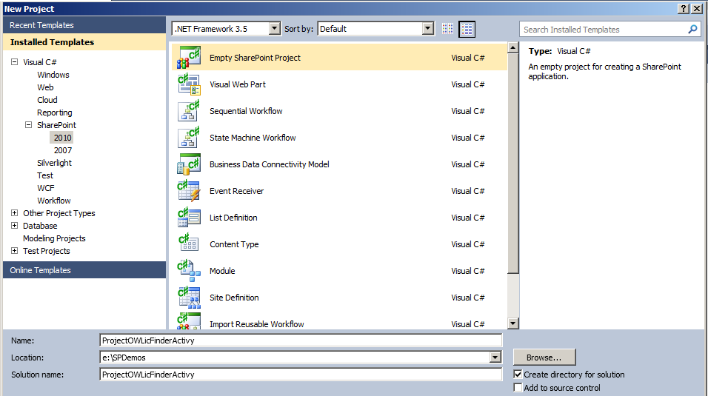Toggle Create directory for solution checkbox
Image resolution: width=708 pixels, height=396 pixels.
click(518, 375)
